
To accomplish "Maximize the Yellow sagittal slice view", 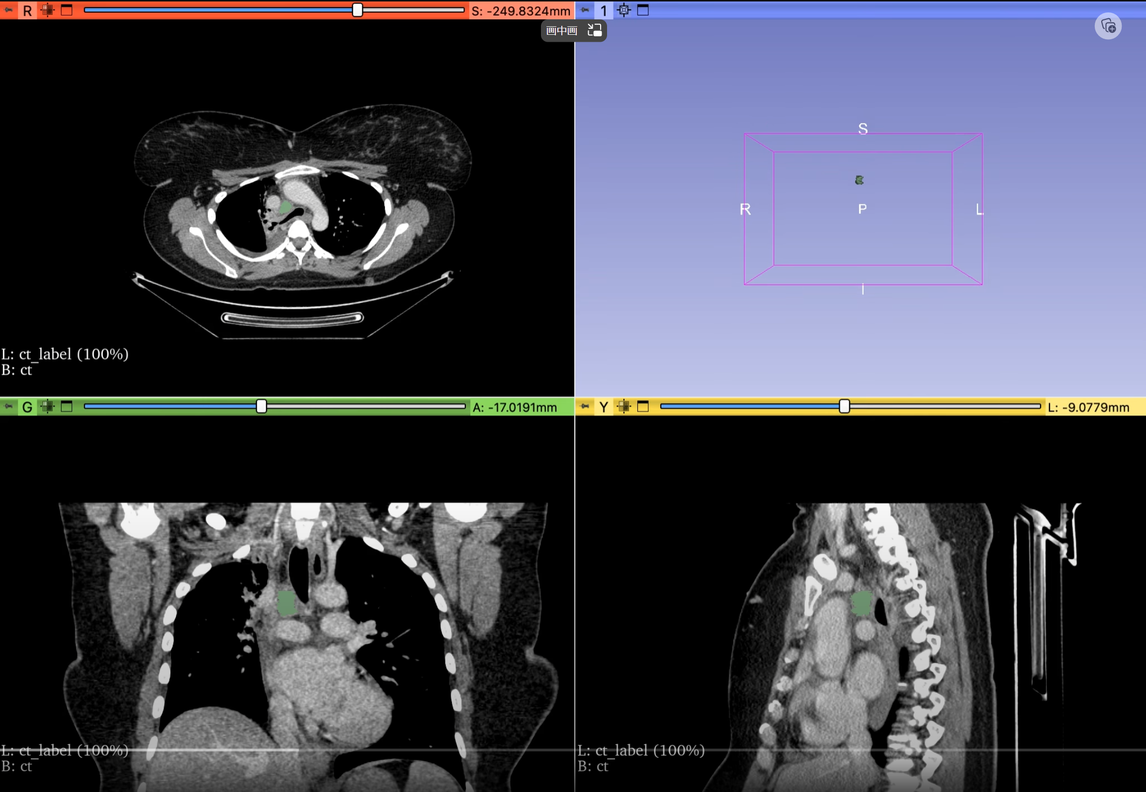I will click(643, 407).
